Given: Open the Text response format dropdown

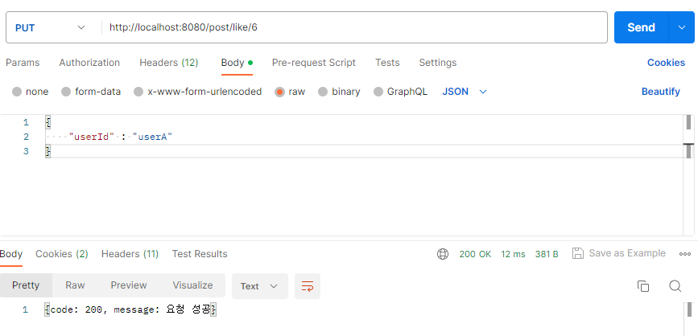Looking at the screenshot, I should [259, 286].
